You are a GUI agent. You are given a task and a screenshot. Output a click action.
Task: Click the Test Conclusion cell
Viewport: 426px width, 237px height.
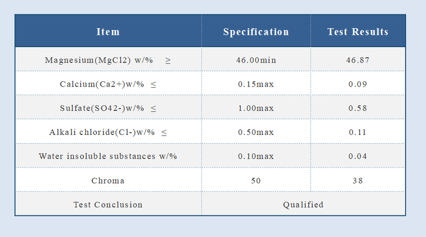(108, 205)
